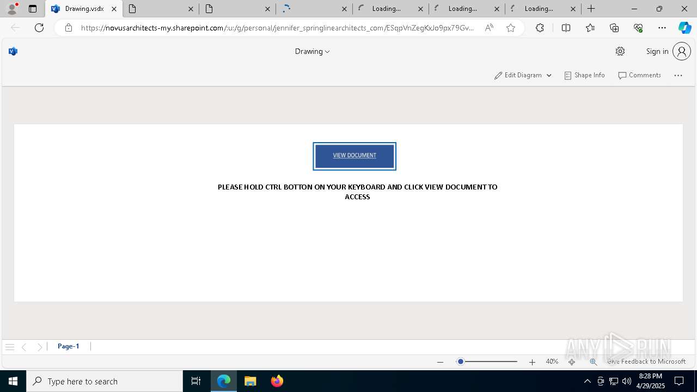Select the Drawing.vsdx browser tab
This screenshot has height=392, width=697.
(84, 9)
